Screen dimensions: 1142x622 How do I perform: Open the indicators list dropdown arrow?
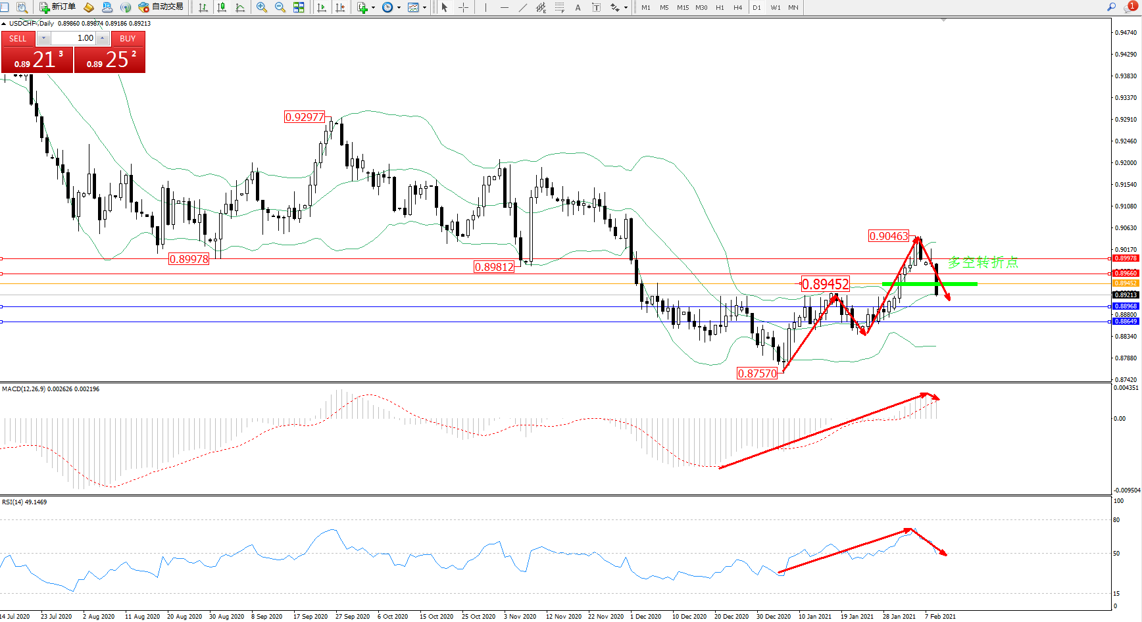coord(373,8)
